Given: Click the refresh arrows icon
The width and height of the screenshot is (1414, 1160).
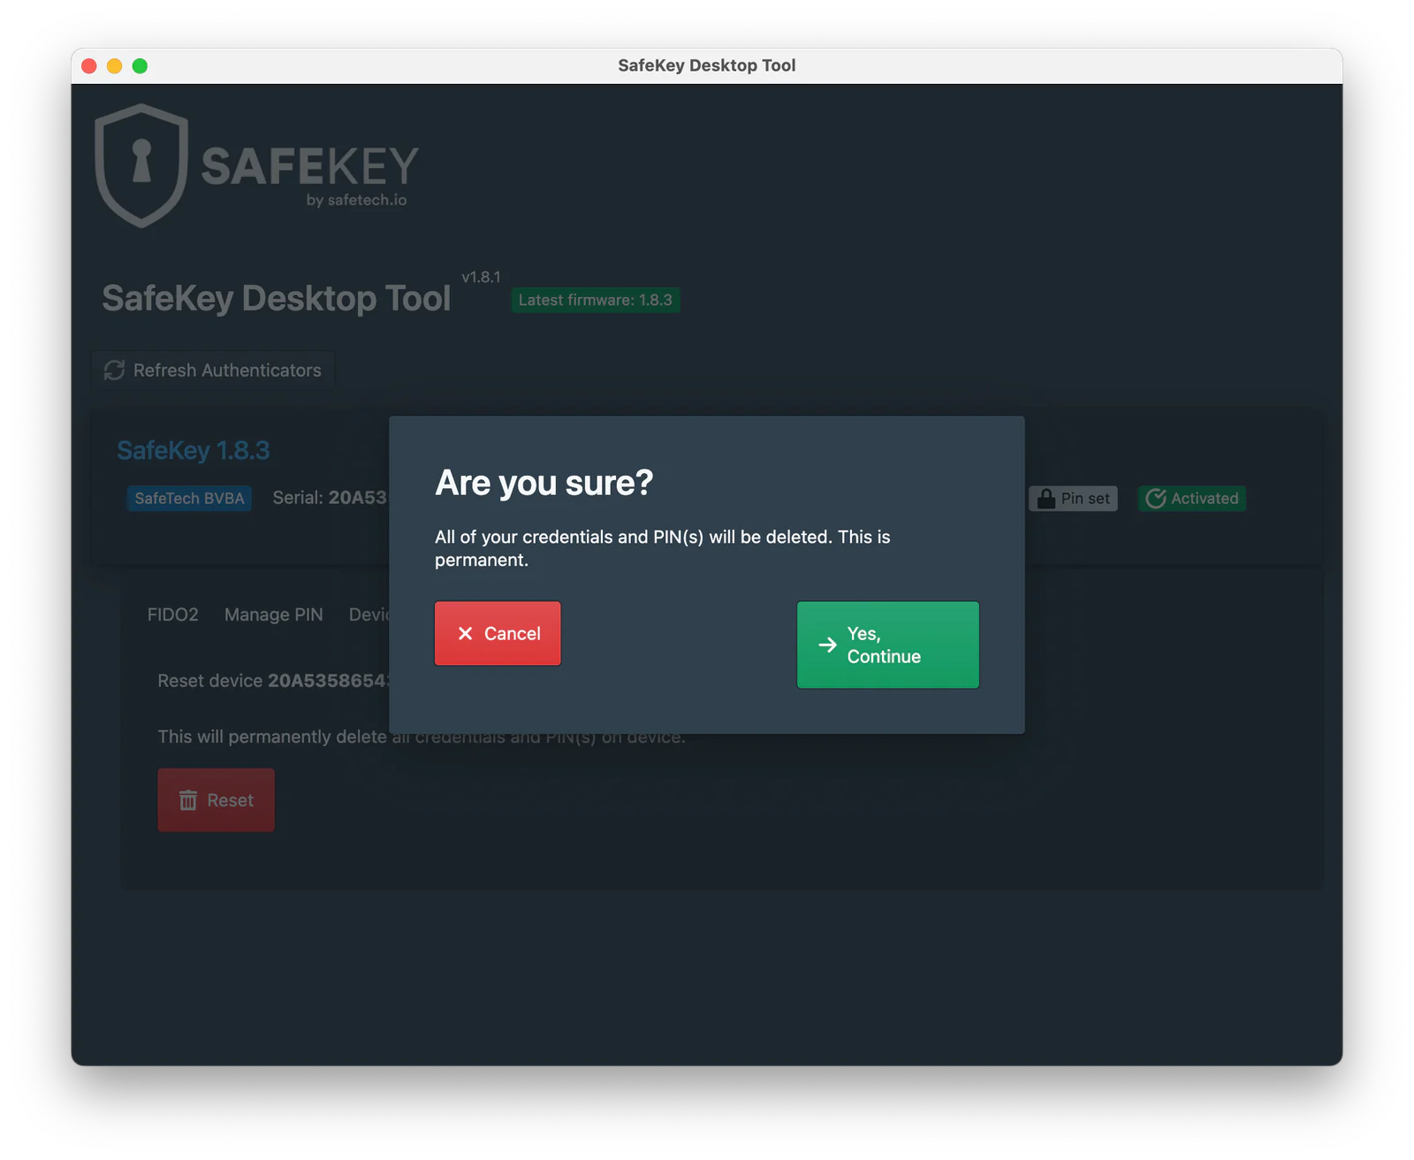Looking at the screenshot, I should point(114,370).
